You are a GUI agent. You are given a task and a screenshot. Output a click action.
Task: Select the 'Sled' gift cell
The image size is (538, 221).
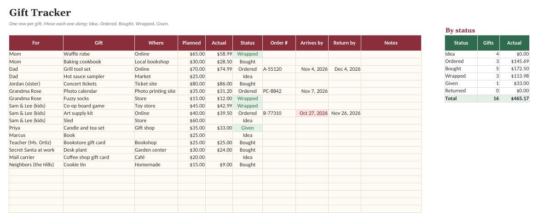pos(99,120)
